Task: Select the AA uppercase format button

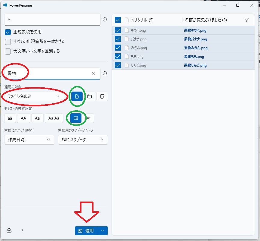Action: click(23, 118)
